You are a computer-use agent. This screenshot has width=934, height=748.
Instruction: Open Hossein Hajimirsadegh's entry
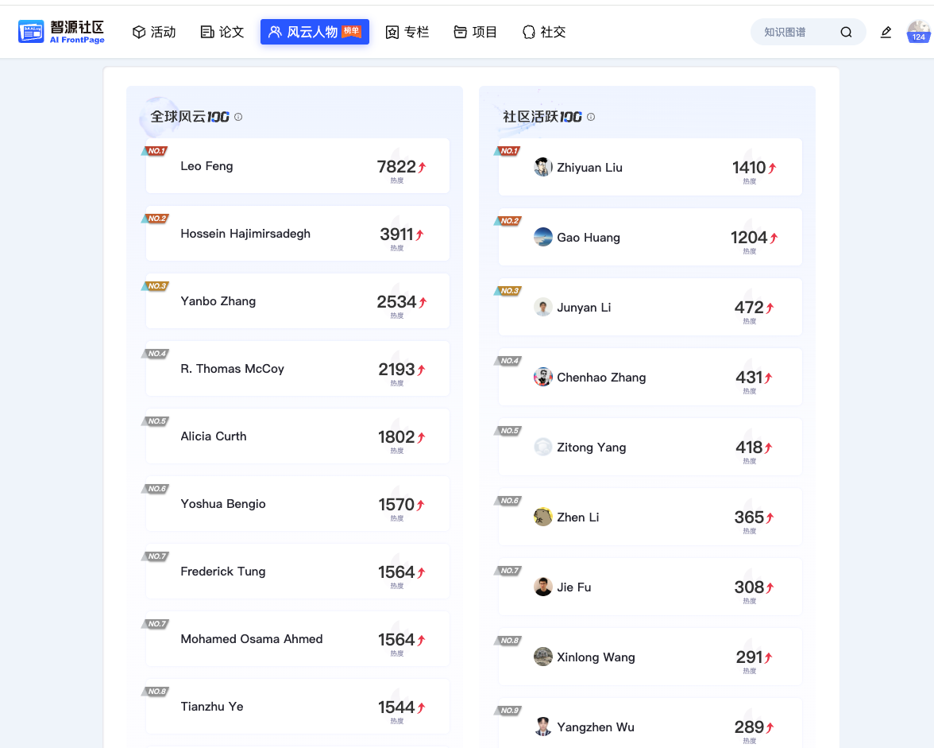pos(297,233)
